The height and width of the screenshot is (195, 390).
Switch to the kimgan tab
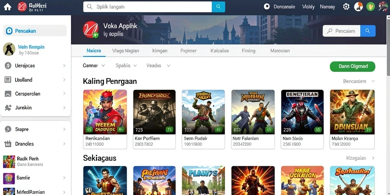(x=160, y=51)
